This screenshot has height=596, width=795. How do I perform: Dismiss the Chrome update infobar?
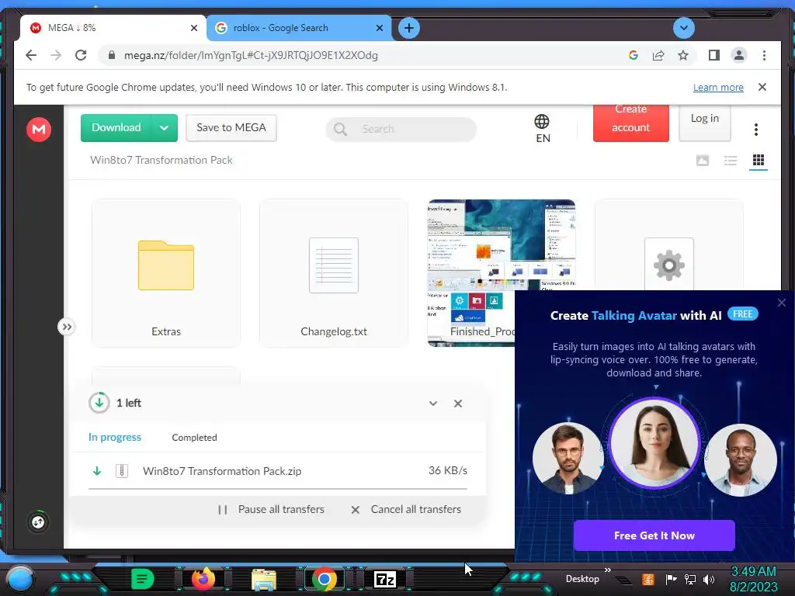point(762,87)
